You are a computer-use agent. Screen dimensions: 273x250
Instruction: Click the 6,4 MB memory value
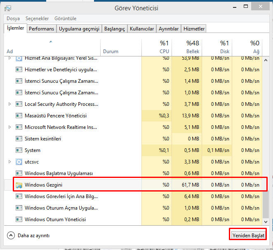(192, 196)
